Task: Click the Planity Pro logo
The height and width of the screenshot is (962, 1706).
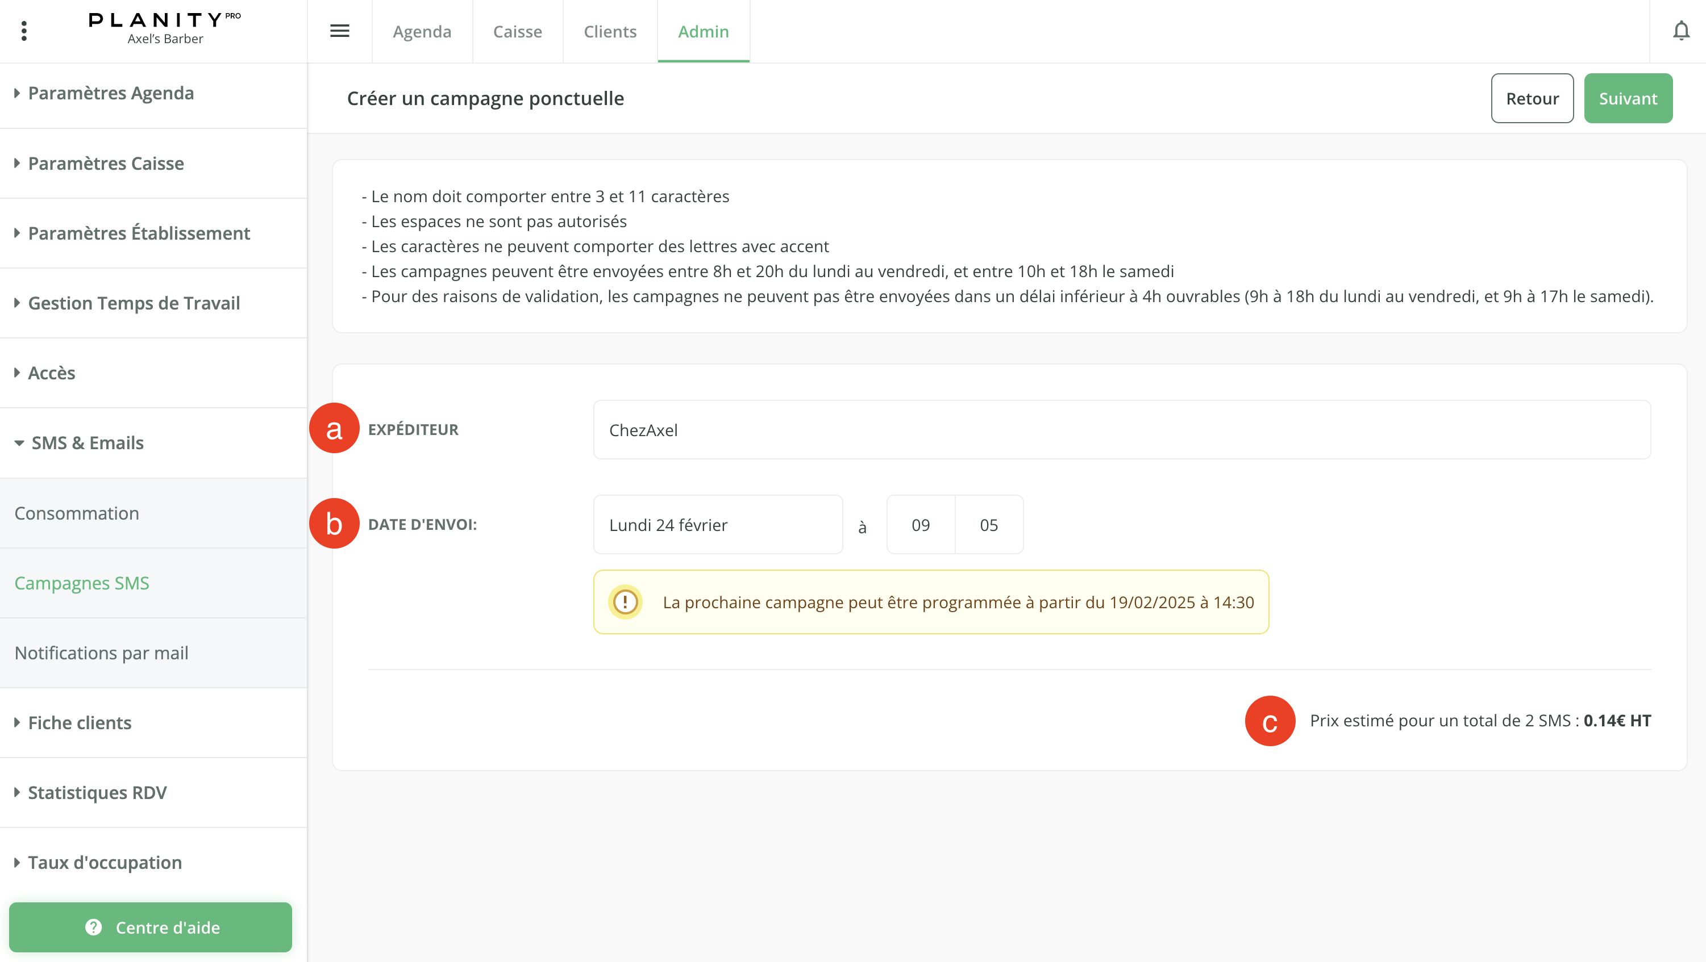Action: point(159,20)
